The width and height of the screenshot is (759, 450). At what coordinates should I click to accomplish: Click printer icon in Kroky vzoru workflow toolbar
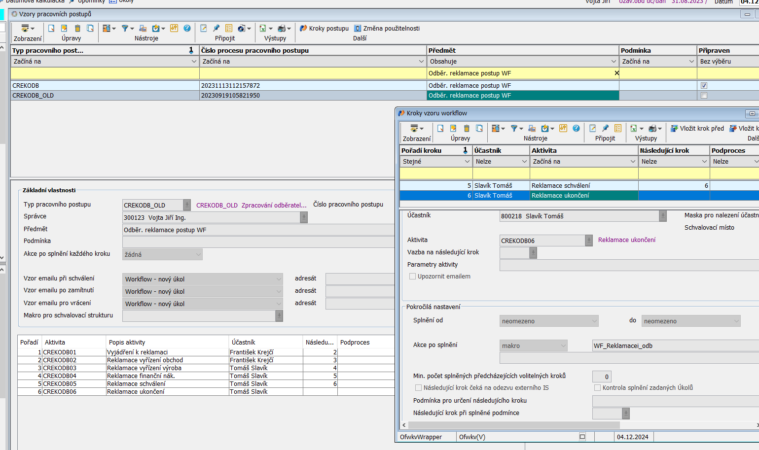[x=652, y=129]
